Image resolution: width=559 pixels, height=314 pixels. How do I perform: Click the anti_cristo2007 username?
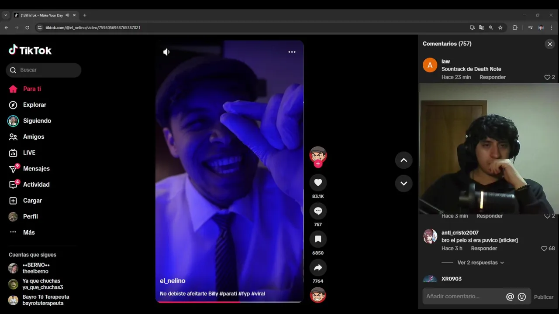460,233
